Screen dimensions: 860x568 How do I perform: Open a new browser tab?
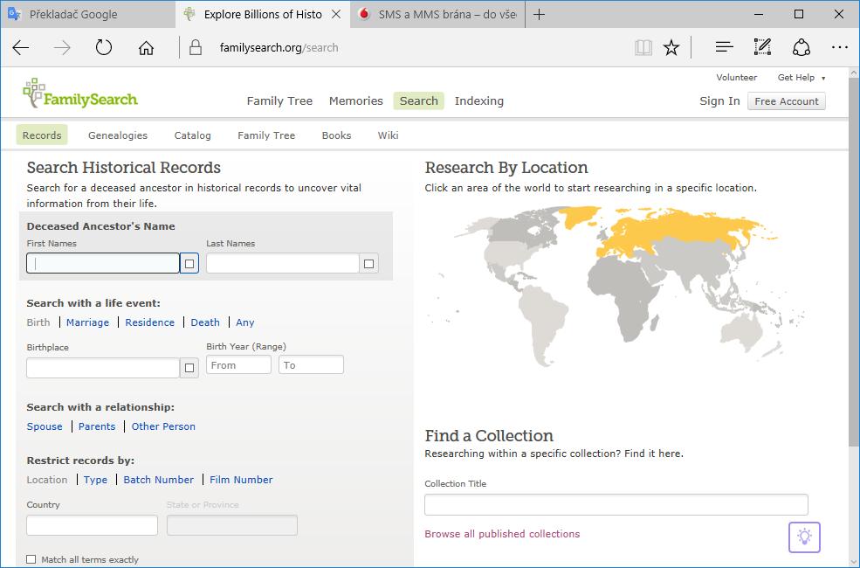click(540, 14)
